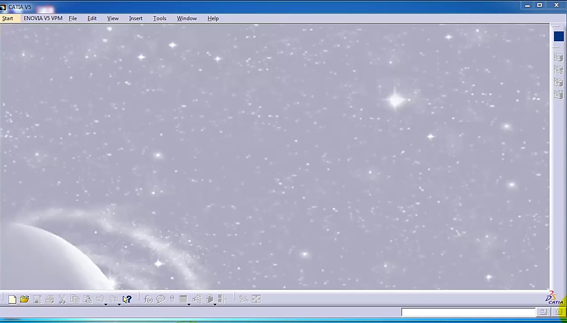This screenshot has width=567, height=323.
Task: Click the CATIA logo
Action: (x=553, y=298)
